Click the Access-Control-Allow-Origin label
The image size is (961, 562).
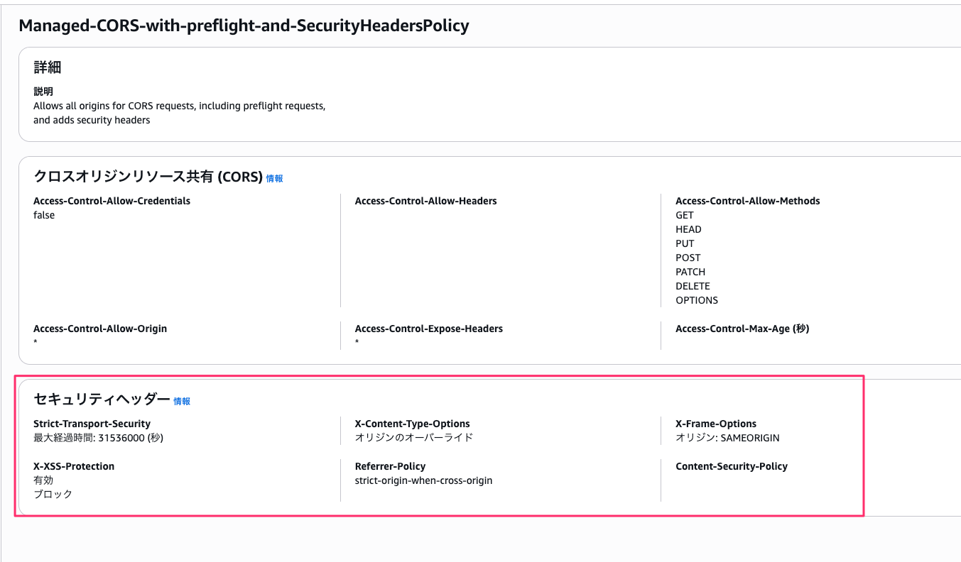point(100,329)
